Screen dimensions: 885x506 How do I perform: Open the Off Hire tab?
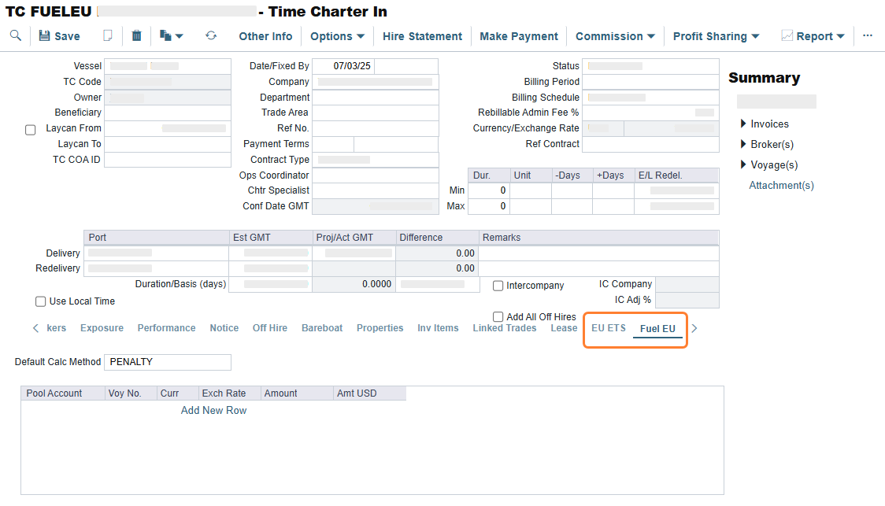click(269, 328)
